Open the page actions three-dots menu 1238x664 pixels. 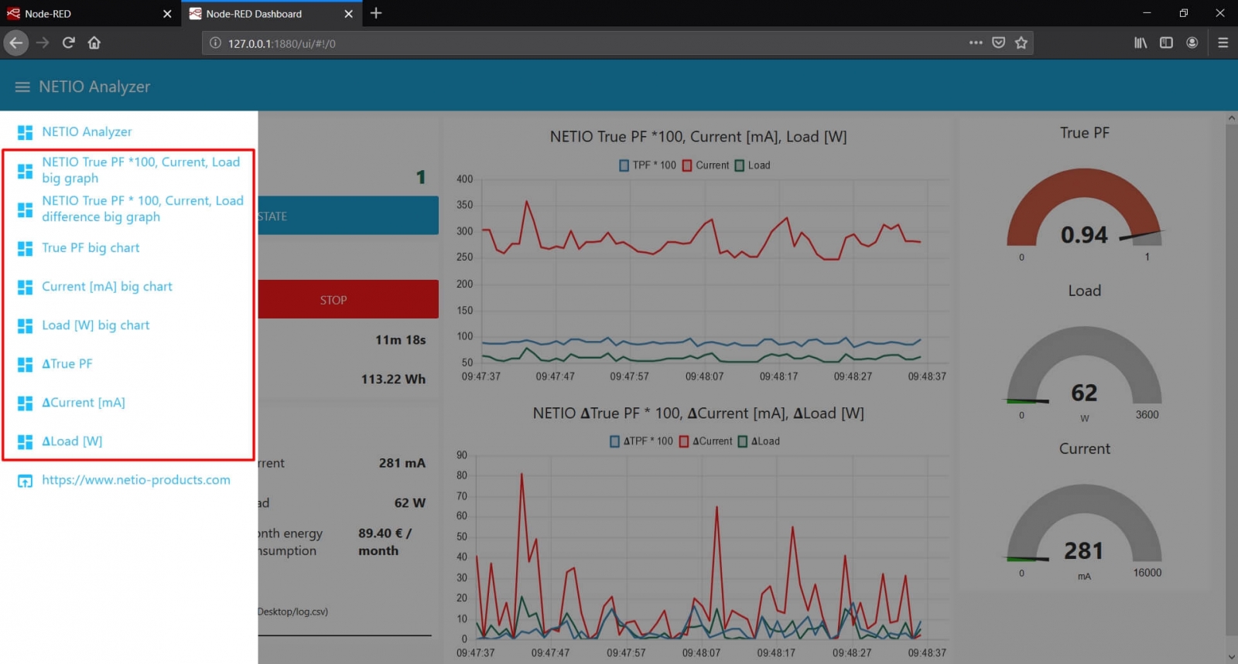(x=976, y=43)
